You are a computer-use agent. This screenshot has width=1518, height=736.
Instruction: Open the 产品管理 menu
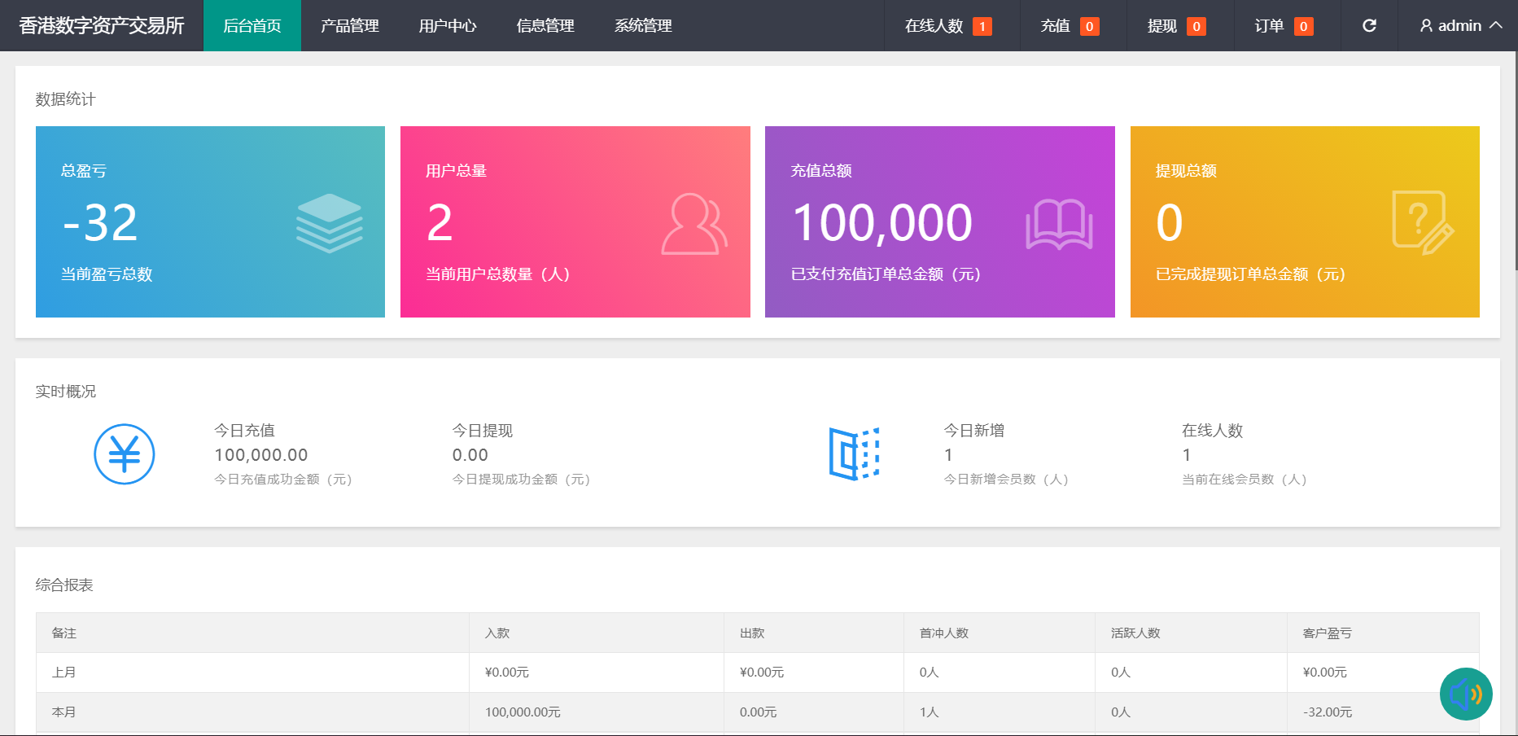[350, 25]
